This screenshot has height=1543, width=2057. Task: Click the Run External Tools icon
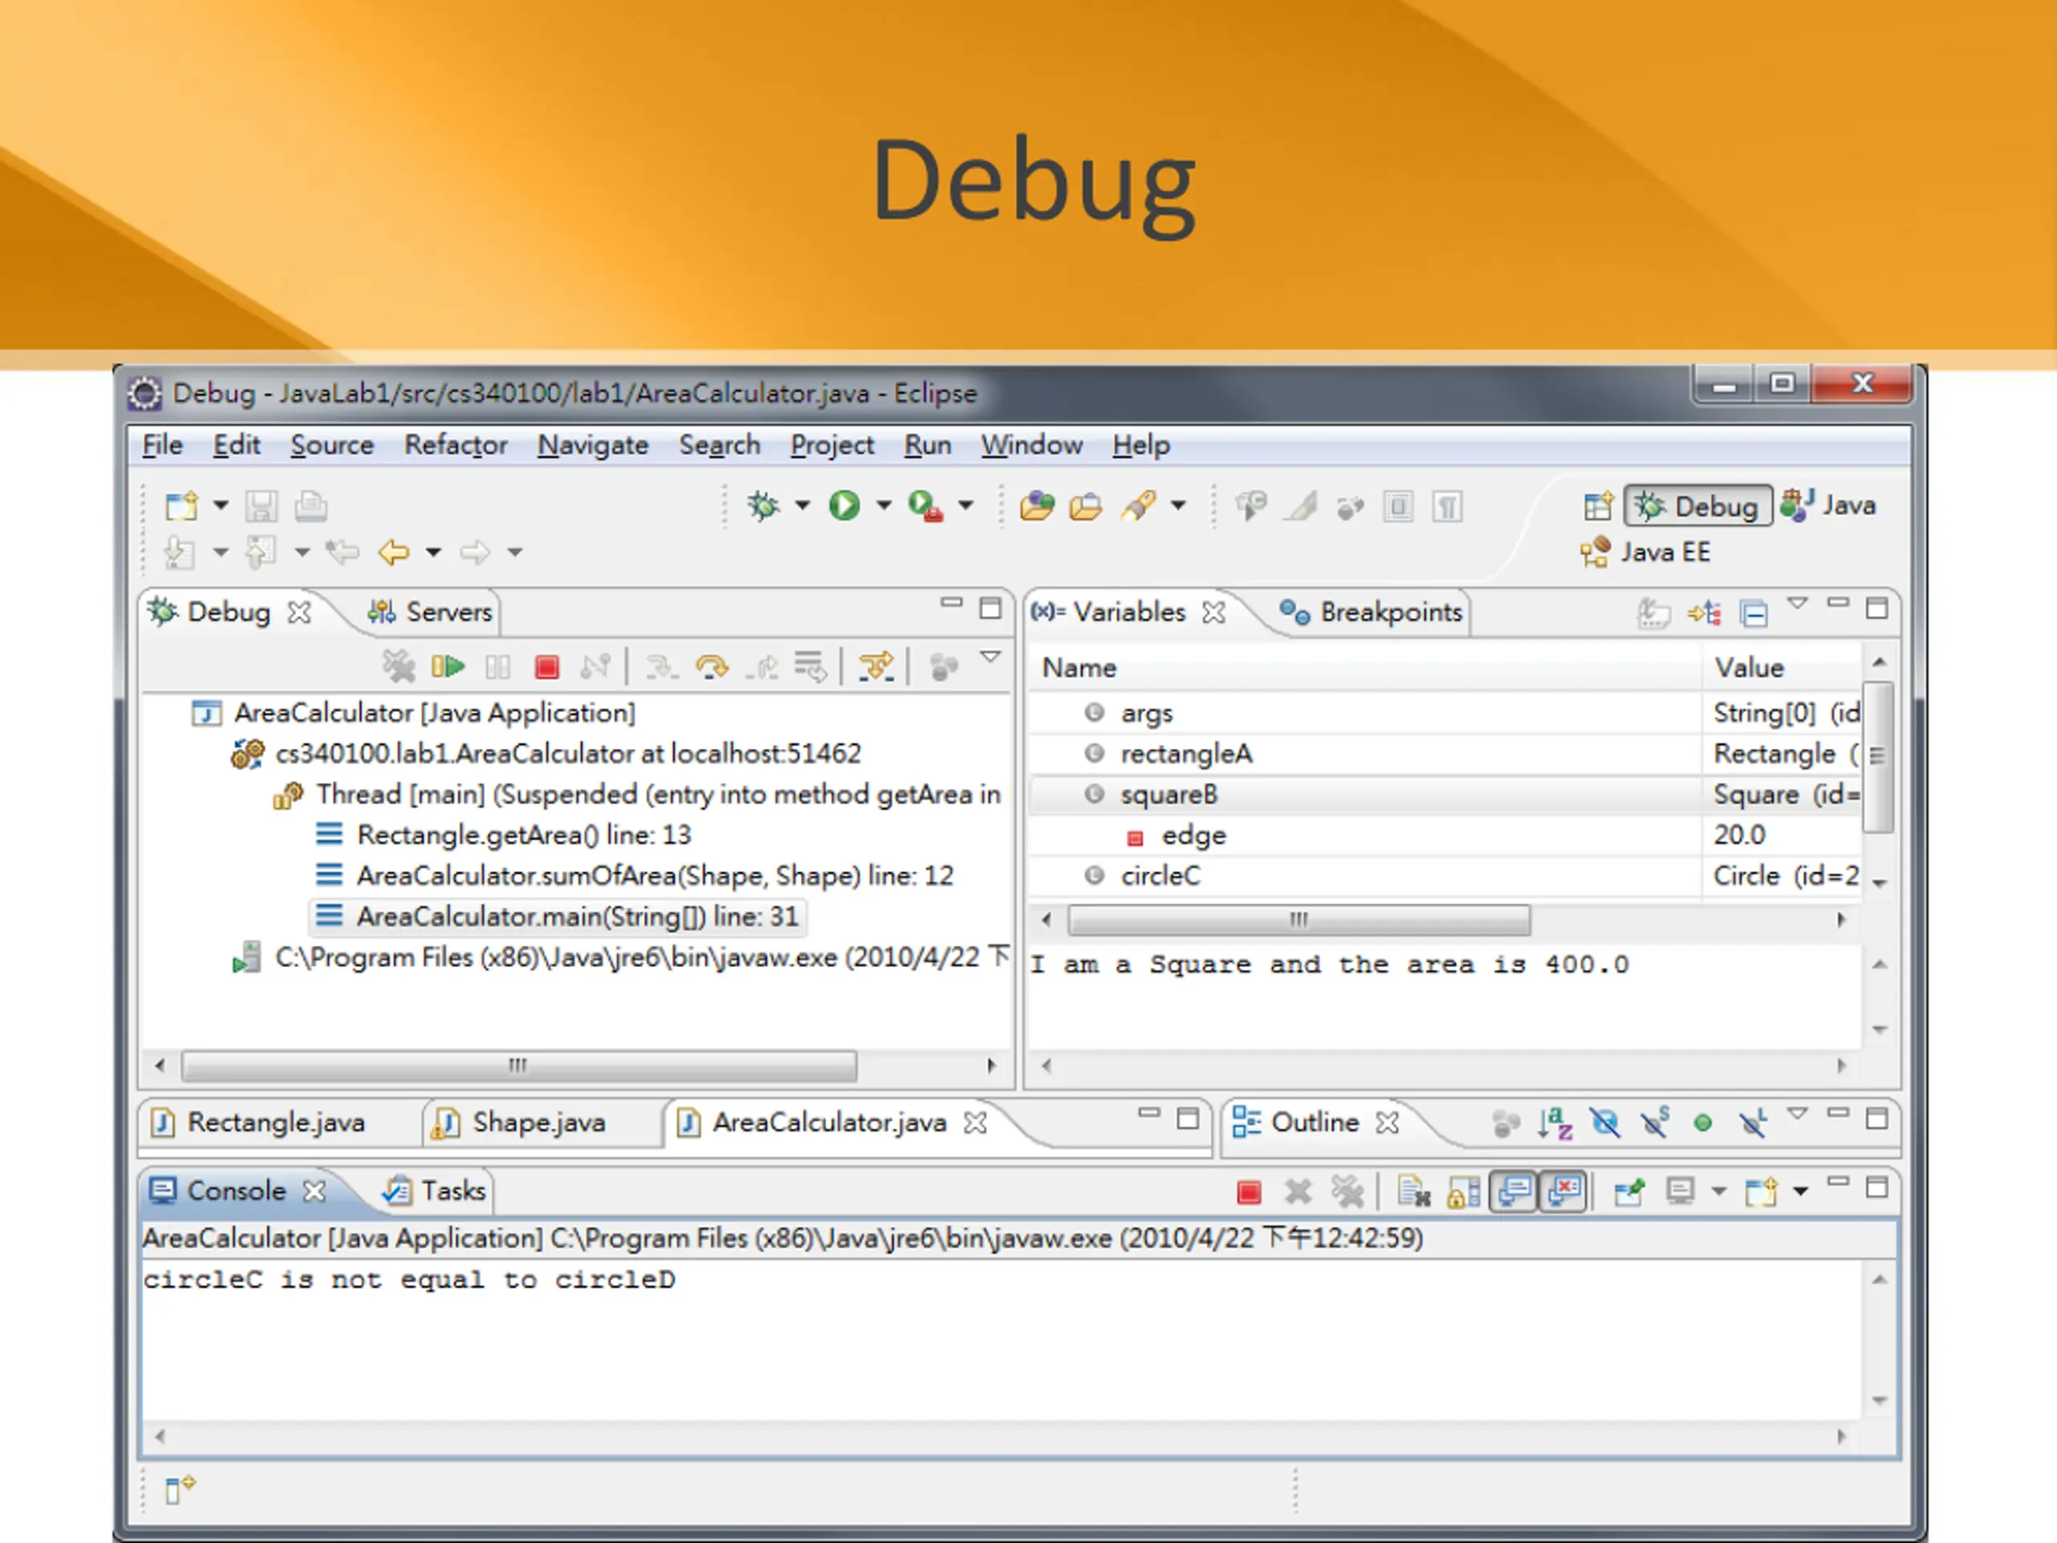pos(926,506)
